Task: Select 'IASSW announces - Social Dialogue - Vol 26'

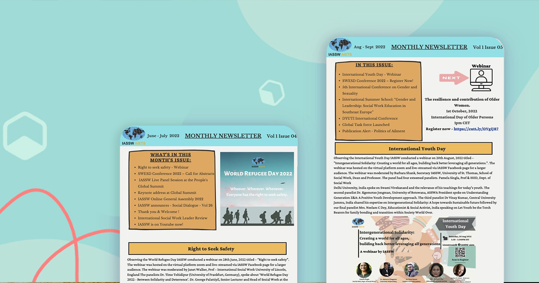Action: click(x=175, y=205)
